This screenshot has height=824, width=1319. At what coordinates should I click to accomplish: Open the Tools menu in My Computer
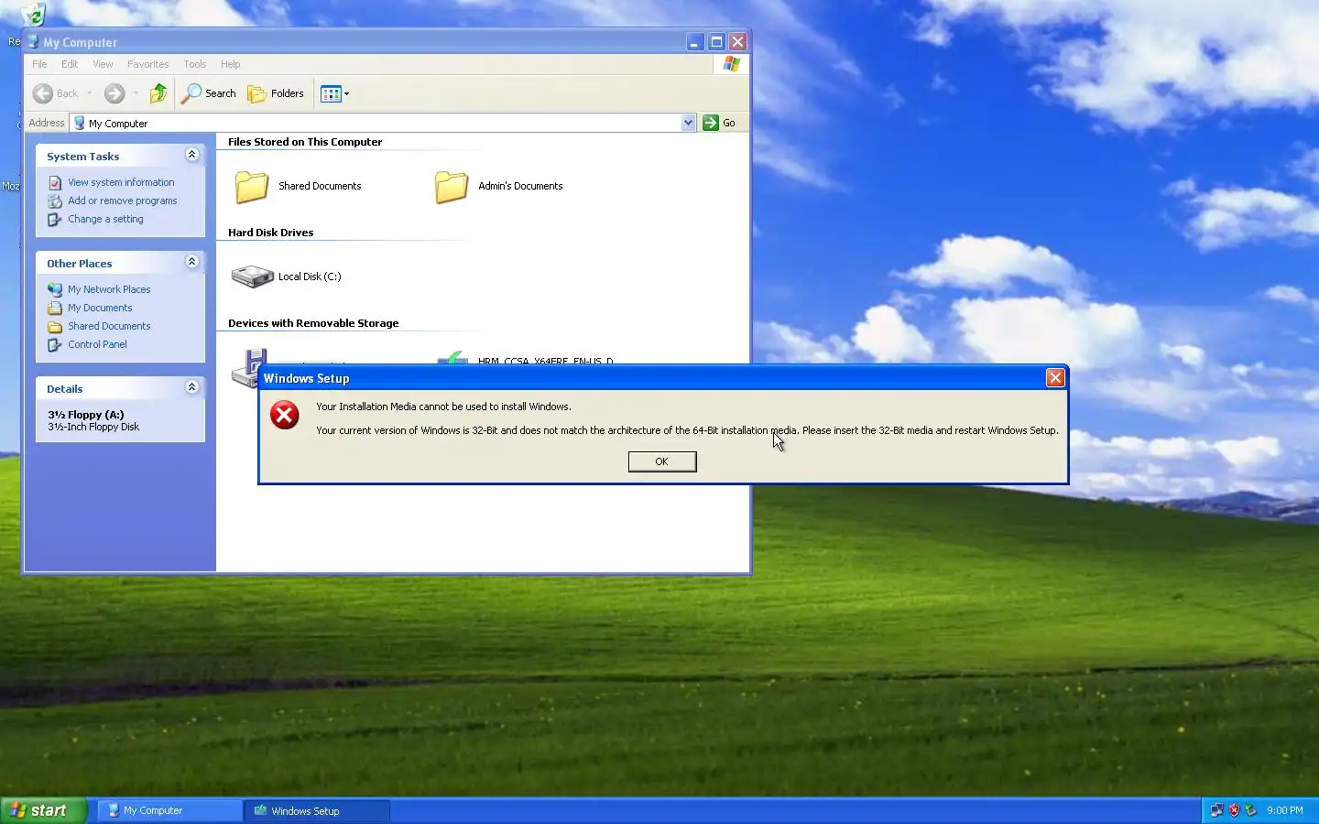coord(194,64)
